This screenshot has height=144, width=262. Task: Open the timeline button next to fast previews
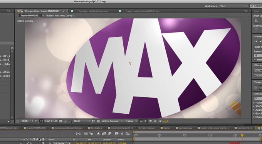point(150,121)
